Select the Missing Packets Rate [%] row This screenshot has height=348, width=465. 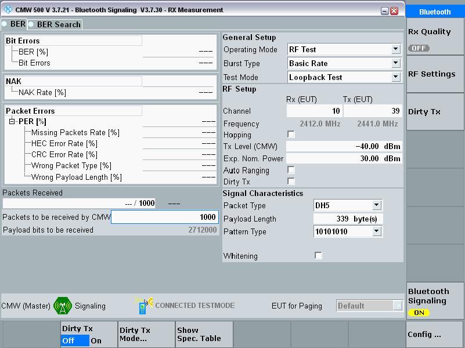[120, 132]
